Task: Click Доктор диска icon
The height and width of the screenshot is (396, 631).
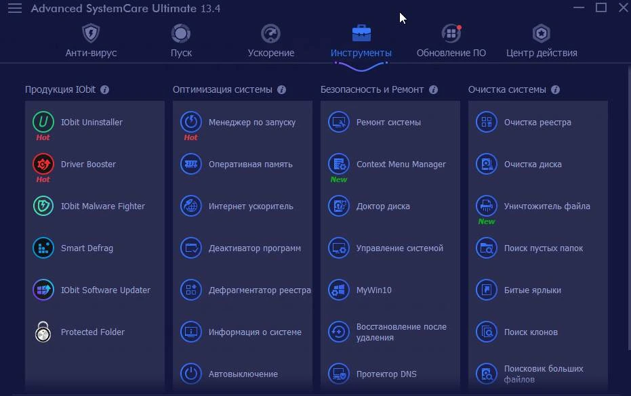Action: pos(338,206)
